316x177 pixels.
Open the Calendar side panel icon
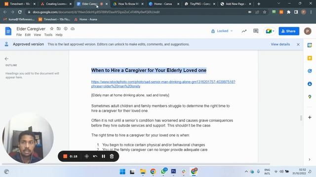click(310, 45)
